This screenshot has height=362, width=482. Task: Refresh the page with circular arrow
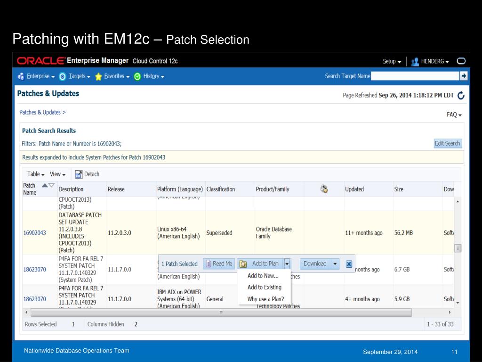pyautogui.click(x=461, y=95)
